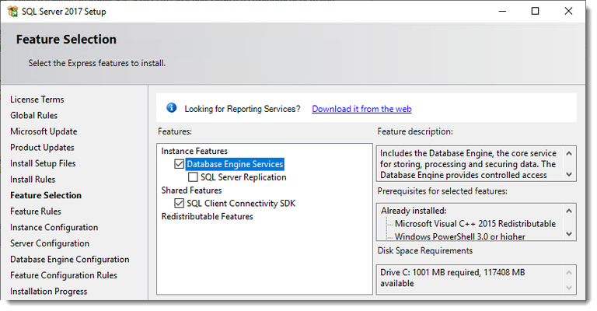
Task: Select Feature Selection step in sidebar
Action: tap(46, 195)
